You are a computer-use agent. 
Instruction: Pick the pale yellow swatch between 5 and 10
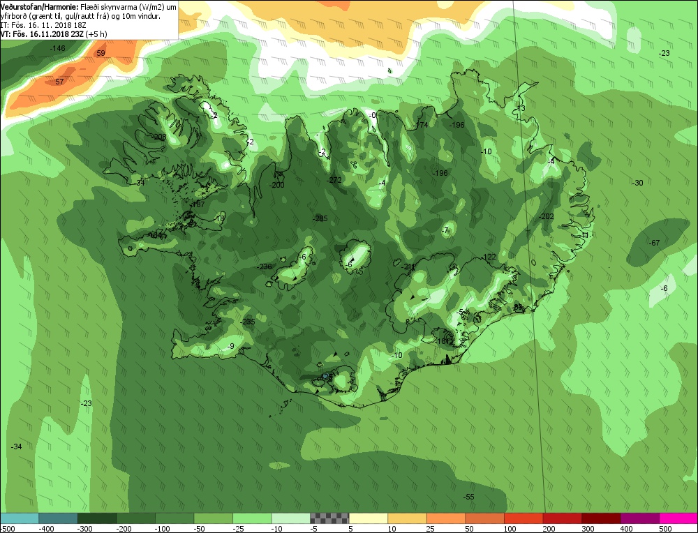coord(368,518)
